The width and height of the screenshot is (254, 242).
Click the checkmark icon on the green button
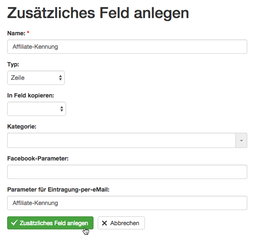point(14,223)
